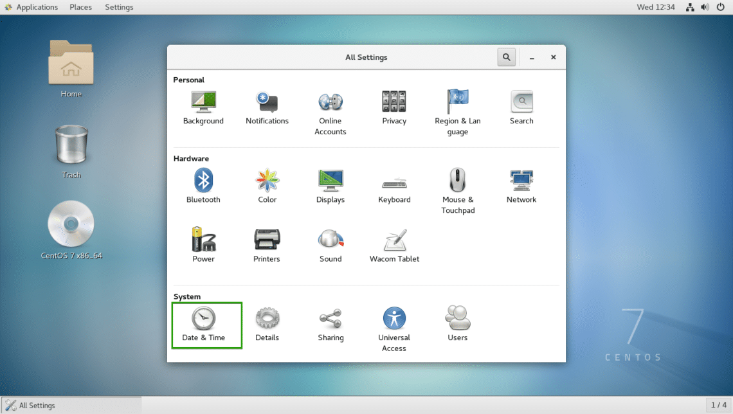
Task: Click the Search button in the header
Action: click(x=506, y=57)
